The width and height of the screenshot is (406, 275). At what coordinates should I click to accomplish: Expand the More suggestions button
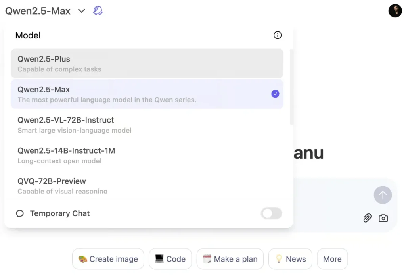(332, 259)
